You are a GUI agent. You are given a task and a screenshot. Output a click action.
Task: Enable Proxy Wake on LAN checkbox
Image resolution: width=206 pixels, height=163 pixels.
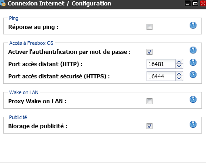(x=149, y=101)
